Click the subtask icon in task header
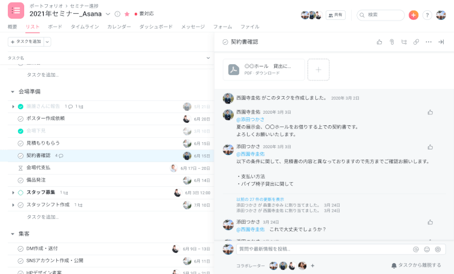454x274 pixels. (x=404, y=42)
